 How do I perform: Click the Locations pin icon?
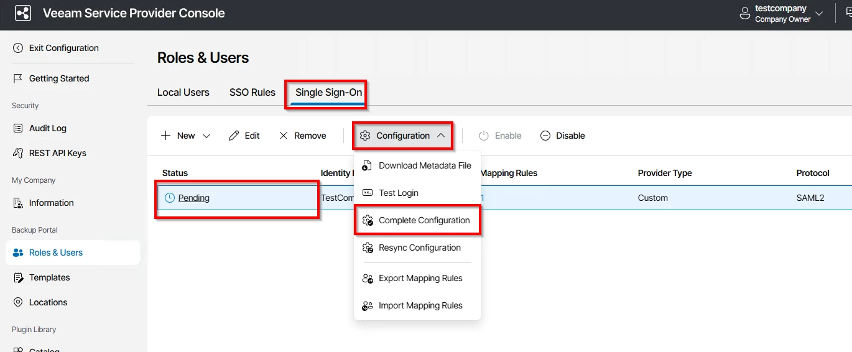click(18, 302)
